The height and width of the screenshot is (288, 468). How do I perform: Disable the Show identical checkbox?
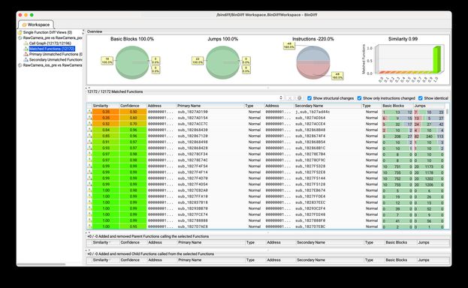click(420, 98)
